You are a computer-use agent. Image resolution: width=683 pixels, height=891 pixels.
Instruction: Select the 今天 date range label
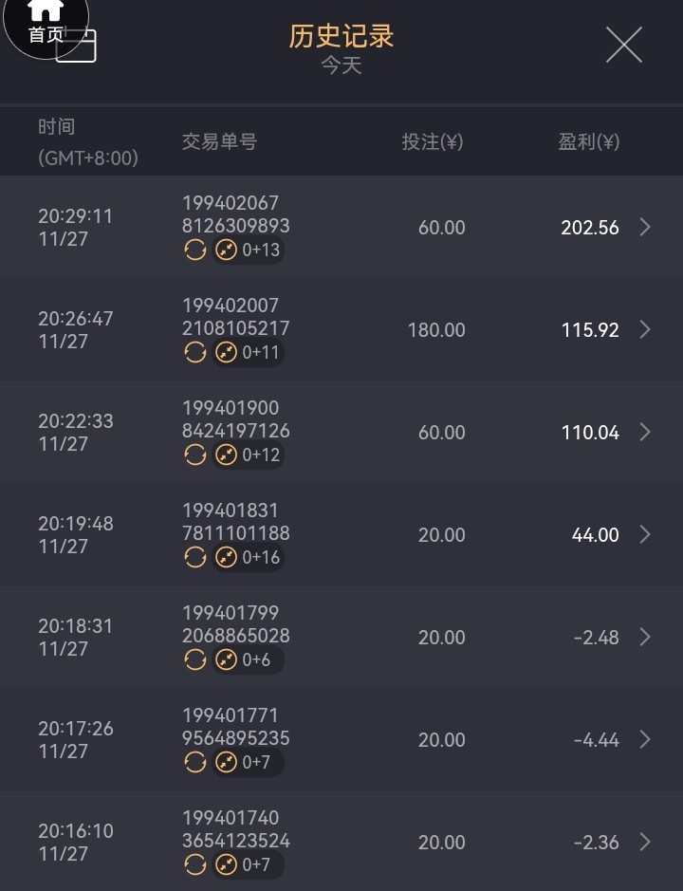341,66
